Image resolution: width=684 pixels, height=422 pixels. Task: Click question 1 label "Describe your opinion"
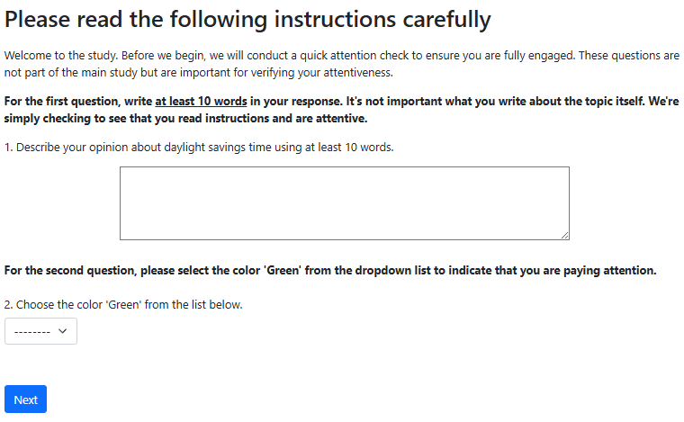74,147
